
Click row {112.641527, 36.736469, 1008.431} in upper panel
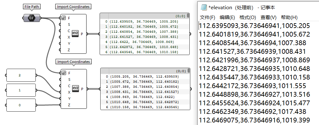point(144,37)
